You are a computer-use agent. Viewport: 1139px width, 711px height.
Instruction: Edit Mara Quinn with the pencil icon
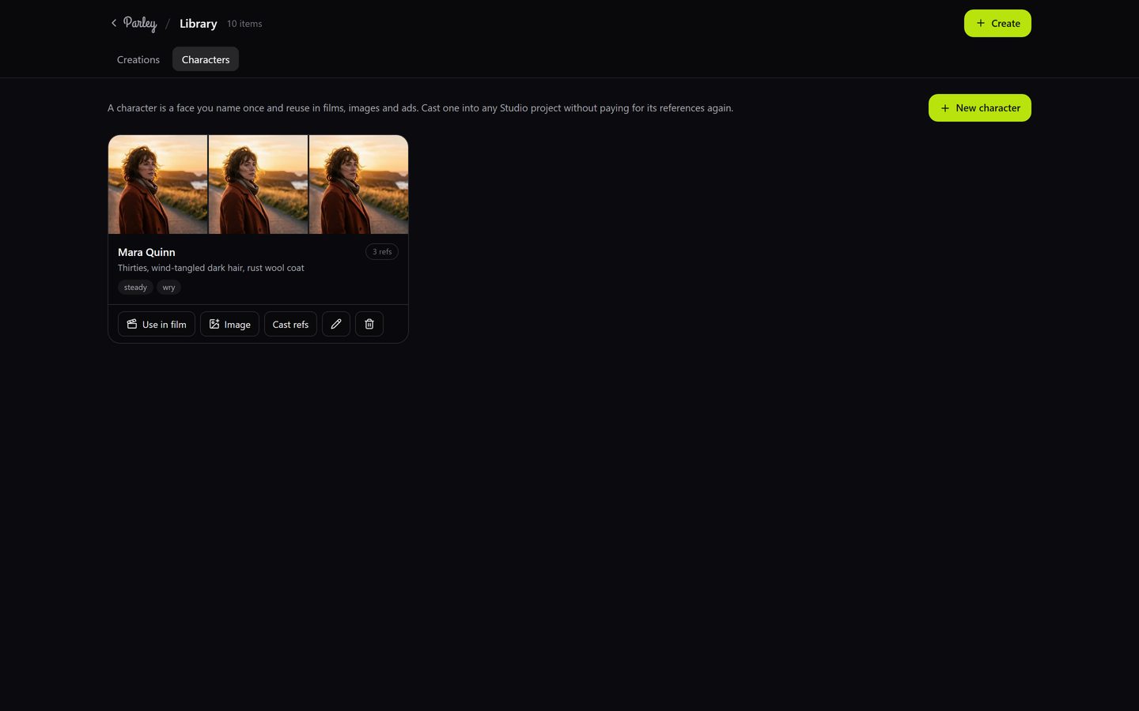click(336, 324)
